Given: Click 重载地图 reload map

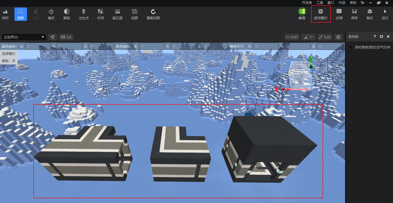Looking at the screenshot, I should pyautogui.click(x=153, y=14).
